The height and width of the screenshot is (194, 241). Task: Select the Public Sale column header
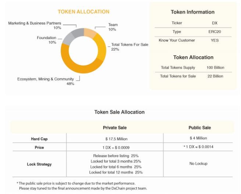199,127
